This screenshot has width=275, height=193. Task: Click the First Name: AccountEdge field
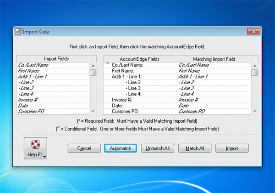coord(123,71)
